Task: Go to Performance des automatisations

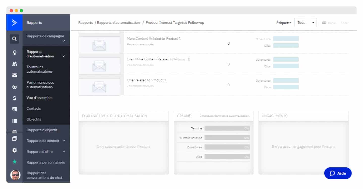Action: [40, 85]
